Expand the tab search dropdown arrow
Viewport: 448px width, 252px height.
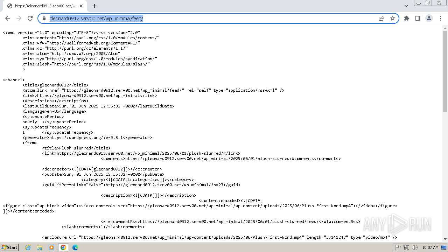click(x=406, y=6)
